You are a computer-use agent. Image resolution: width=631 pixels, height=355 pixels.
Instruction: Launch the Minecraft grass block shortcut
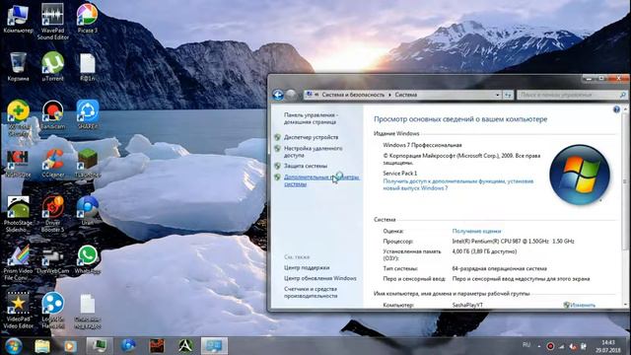(x=88, y=163)
